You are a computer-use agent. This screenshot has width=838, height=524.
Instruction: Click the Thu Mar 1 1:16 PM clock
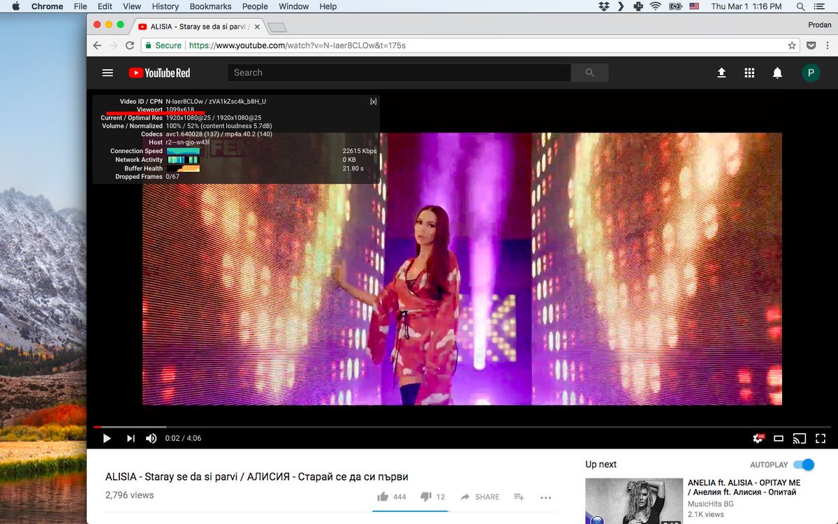point(746,6)
